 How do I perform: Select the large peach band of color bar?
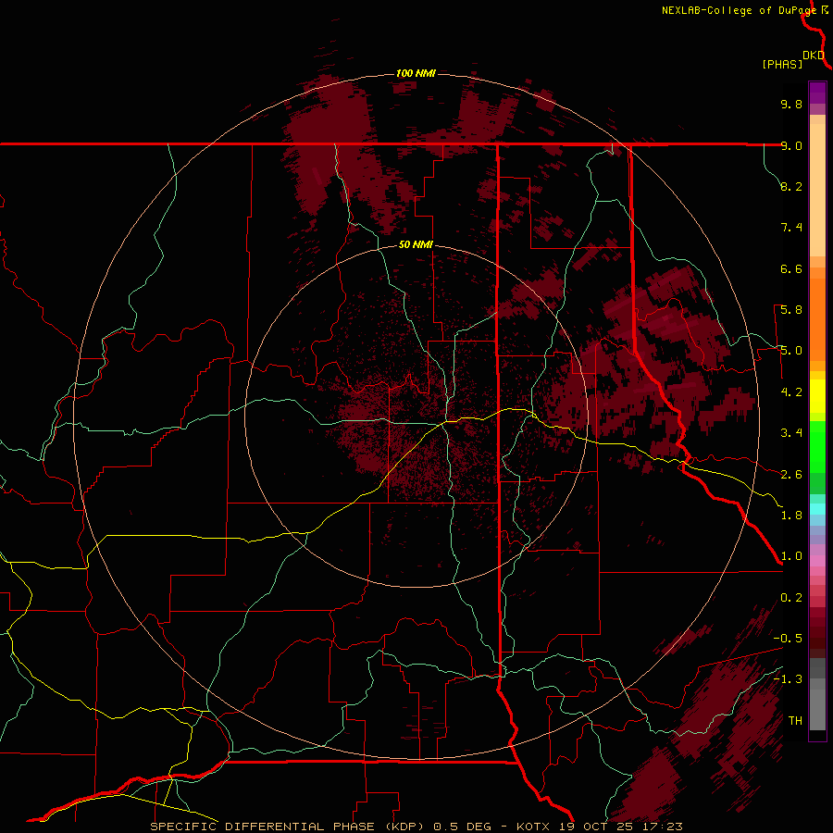817,190
